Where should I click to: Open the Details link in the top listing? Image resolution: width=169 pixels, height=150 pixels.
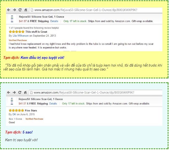54,21
